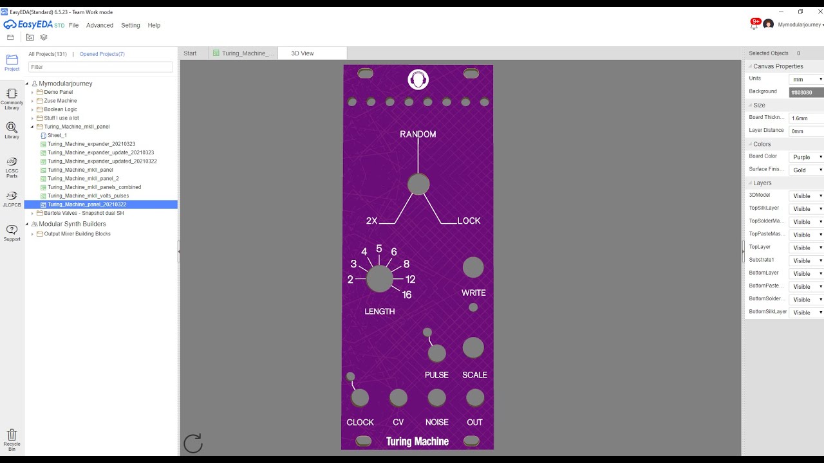Open the Advanced menu
Image resolution: width=824 pixels, height=463 pixels.
pyautogui.click(x=100, y=25)
